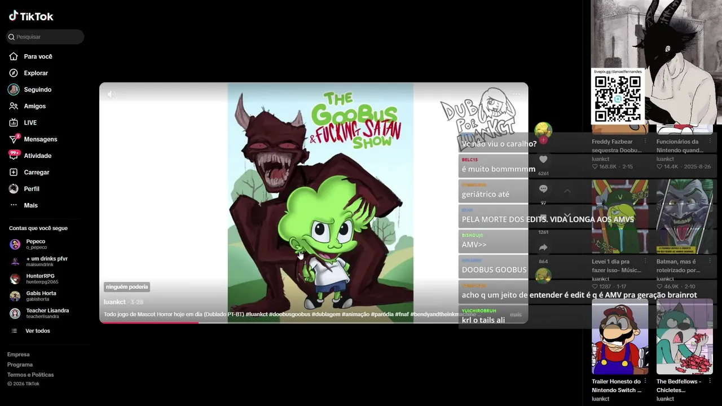This screenshot has height=406, width=722.
Task: Go to TikTok home via the logo
Action: click(31, 16)
